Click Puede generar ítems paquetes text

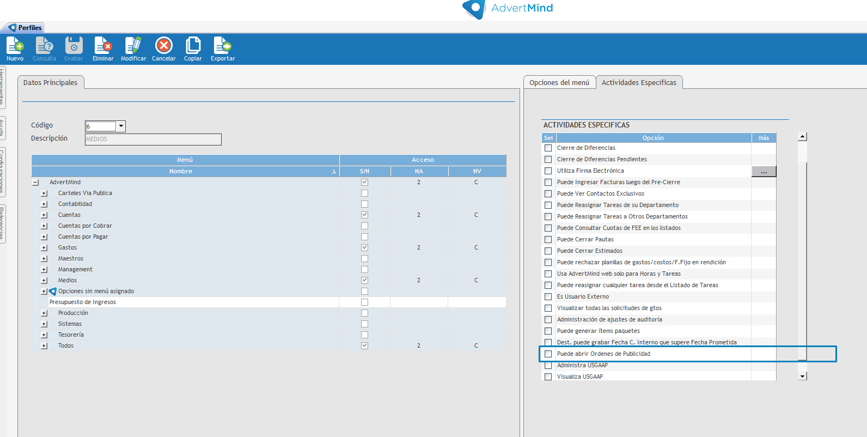pos(598,331)
